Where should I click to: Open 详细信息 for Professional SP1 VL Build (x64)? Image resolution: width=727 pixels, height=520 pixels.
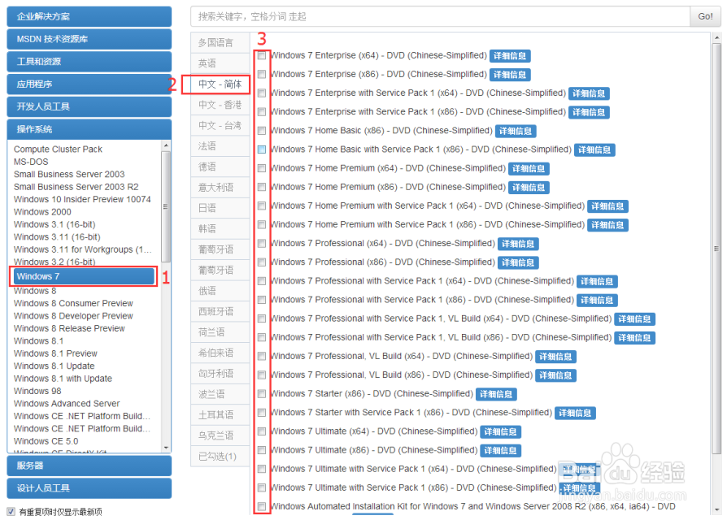point(635,319)
